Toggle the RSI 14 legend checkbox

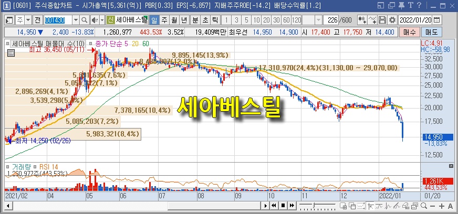(35, 167)
